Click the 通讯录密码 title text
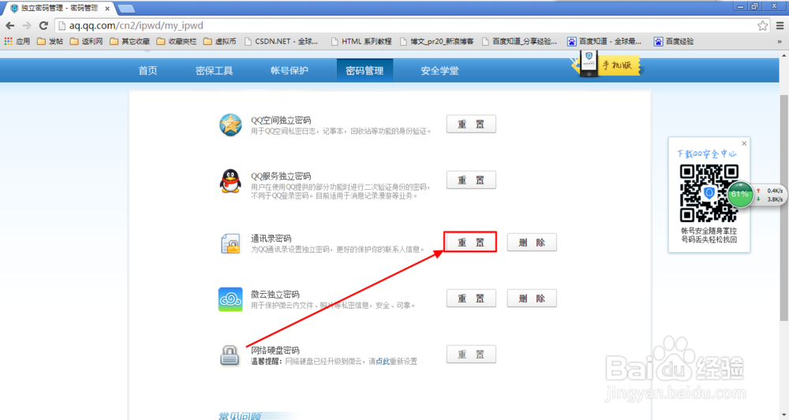Viewport: 789px width, 420px height. tap(271, 239)
